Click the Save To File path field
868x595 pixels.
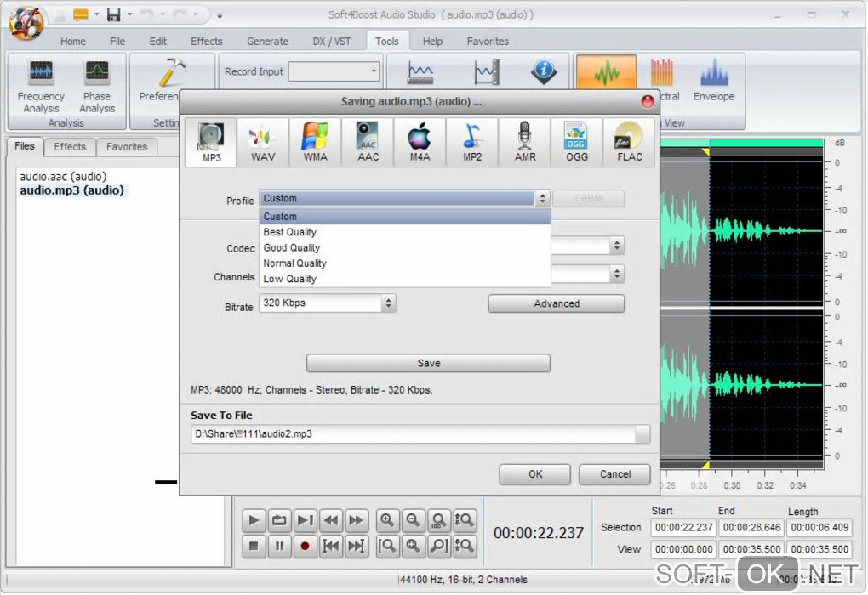(x=413, y=434)
